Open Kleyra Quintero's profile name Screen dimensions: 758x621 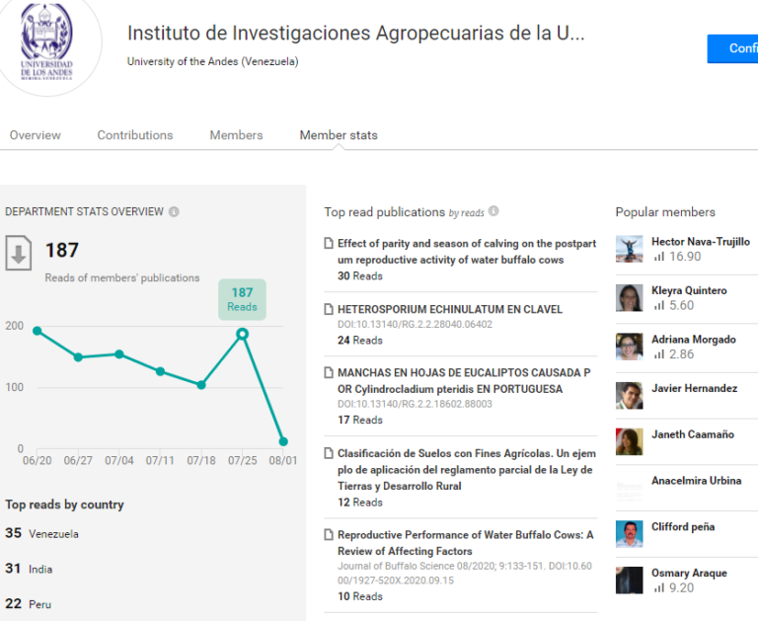click(x=689, y=290)
